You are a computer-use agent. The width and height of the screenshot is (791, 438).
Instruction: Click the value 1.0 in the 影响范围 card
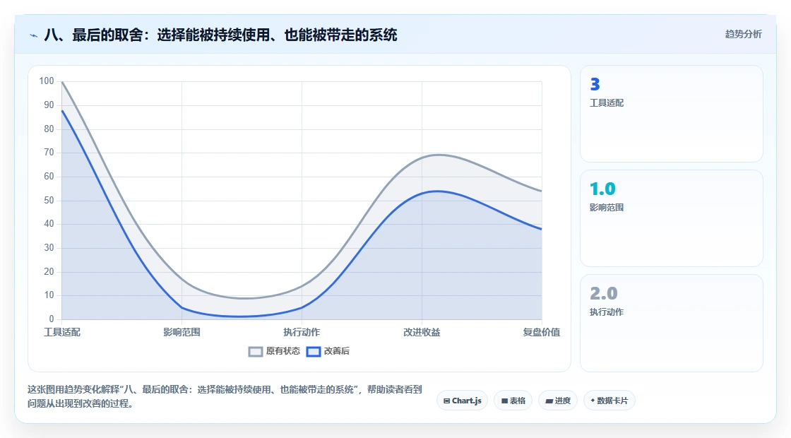[602, 189]
